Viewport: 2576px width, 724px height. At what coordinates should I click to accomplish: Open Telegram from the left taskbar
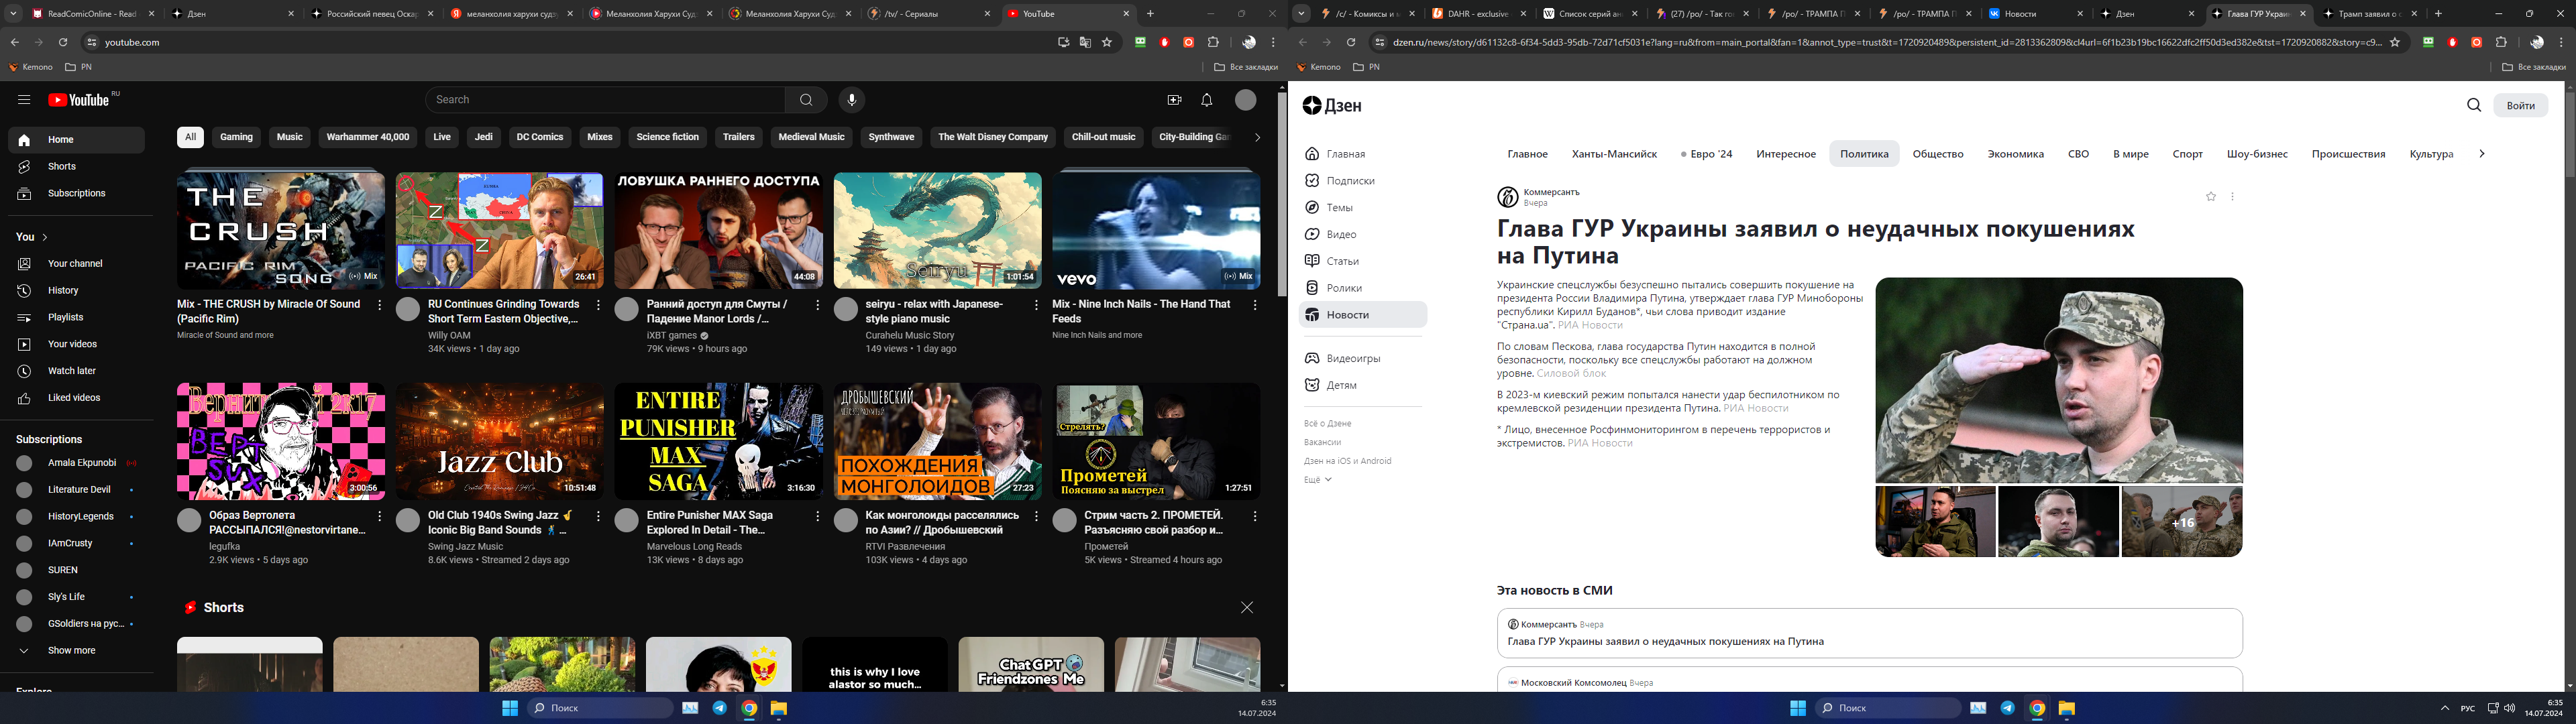(719, 708)
